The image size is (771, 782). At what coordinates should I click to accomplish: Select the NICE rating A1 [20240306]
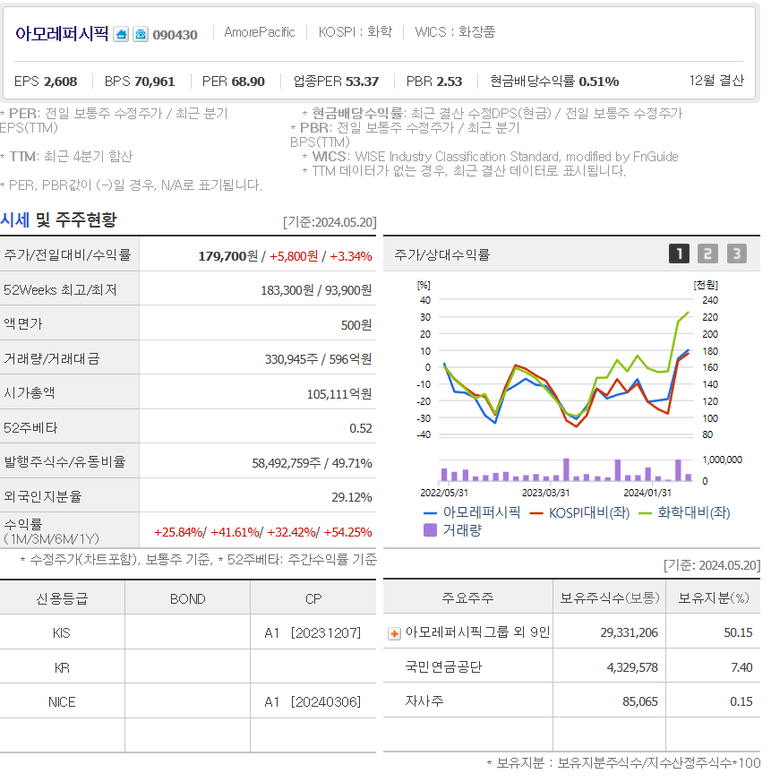click(313, 701)
